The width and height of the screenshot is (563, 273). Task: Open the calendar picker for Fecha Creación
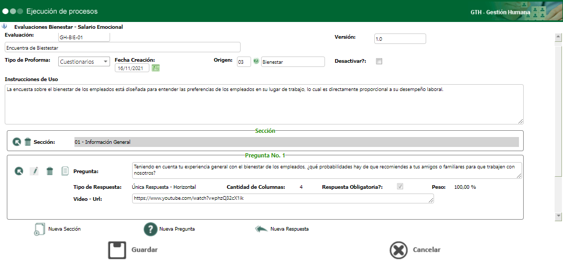pos(156,68)
